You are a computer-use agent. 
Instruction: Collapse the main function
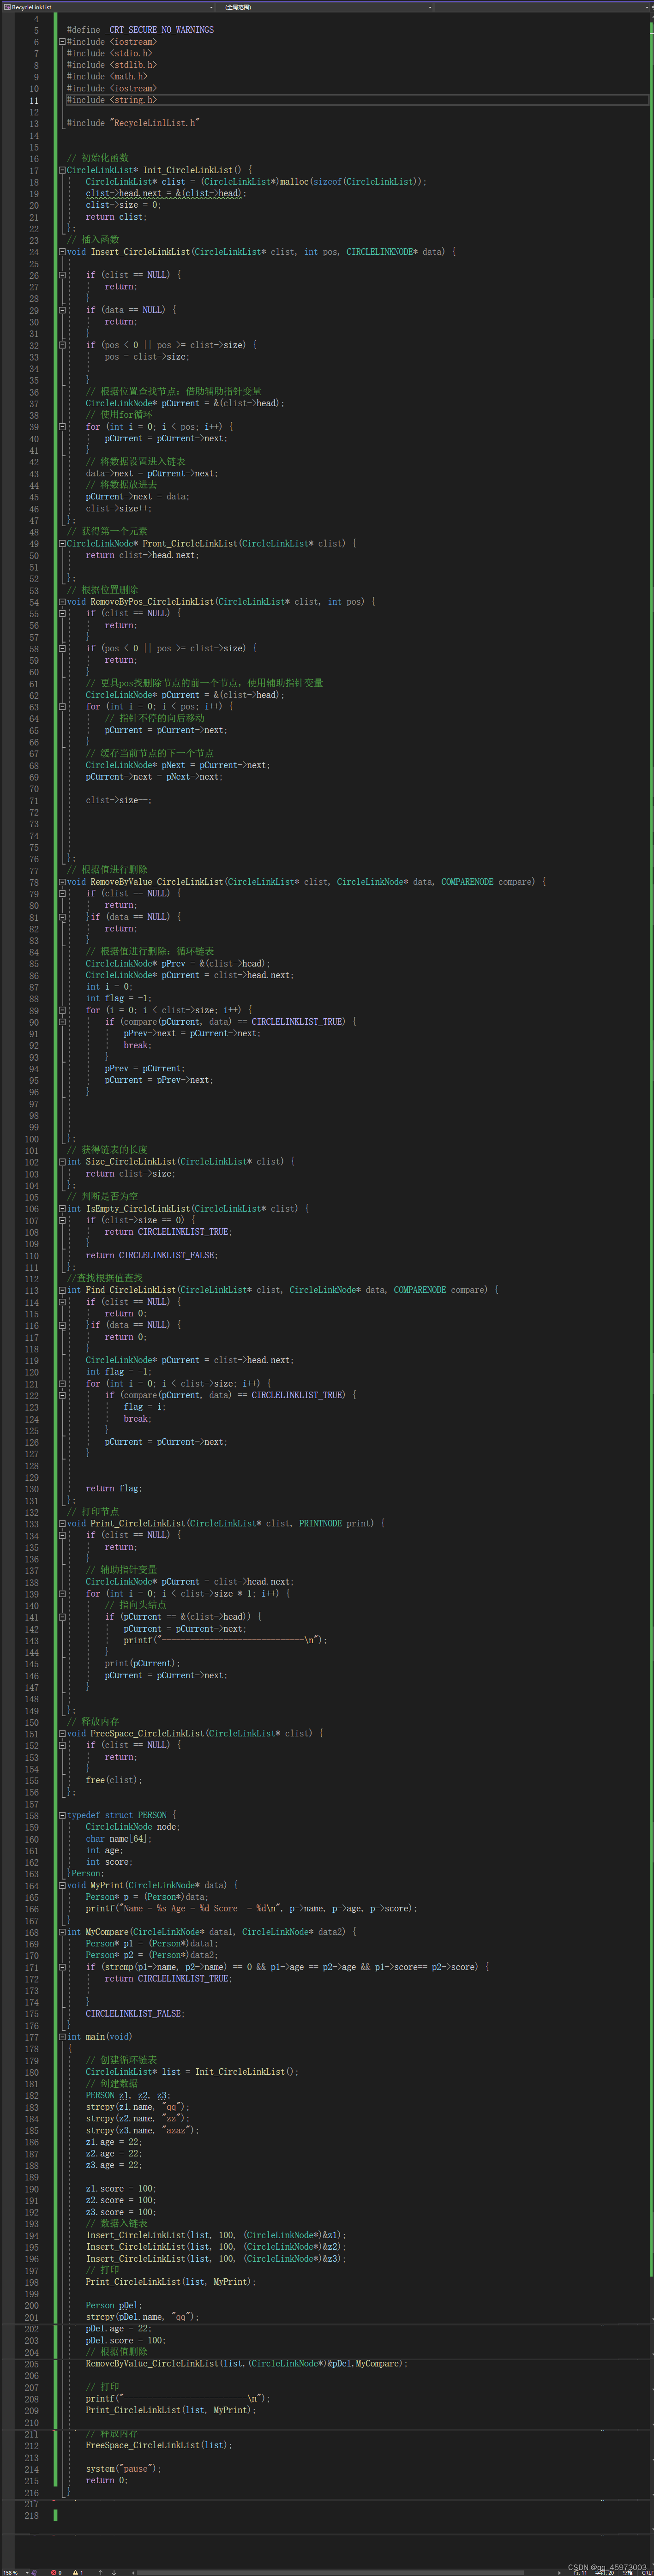[62, 2037]
